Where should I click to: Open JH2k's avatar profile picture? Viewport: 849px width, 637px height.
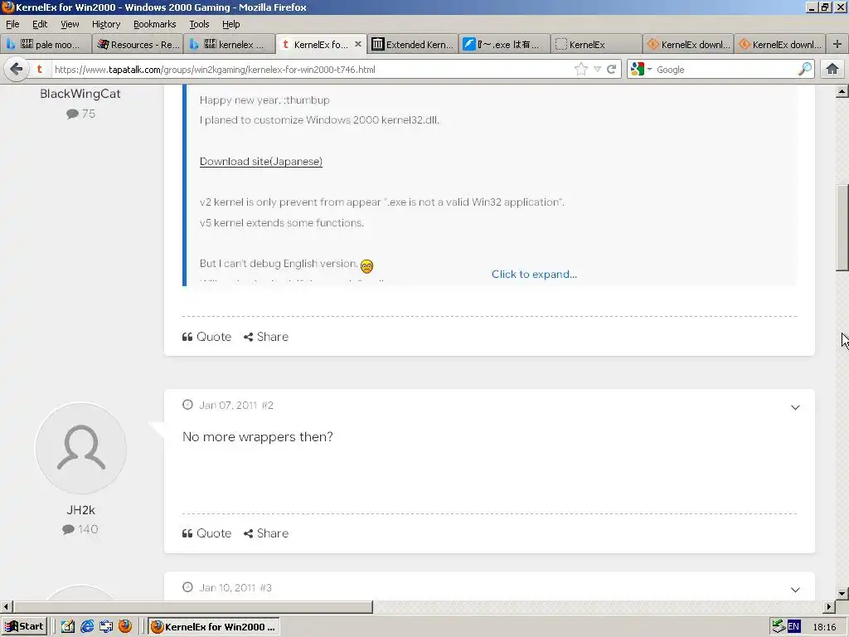(81, 449)
